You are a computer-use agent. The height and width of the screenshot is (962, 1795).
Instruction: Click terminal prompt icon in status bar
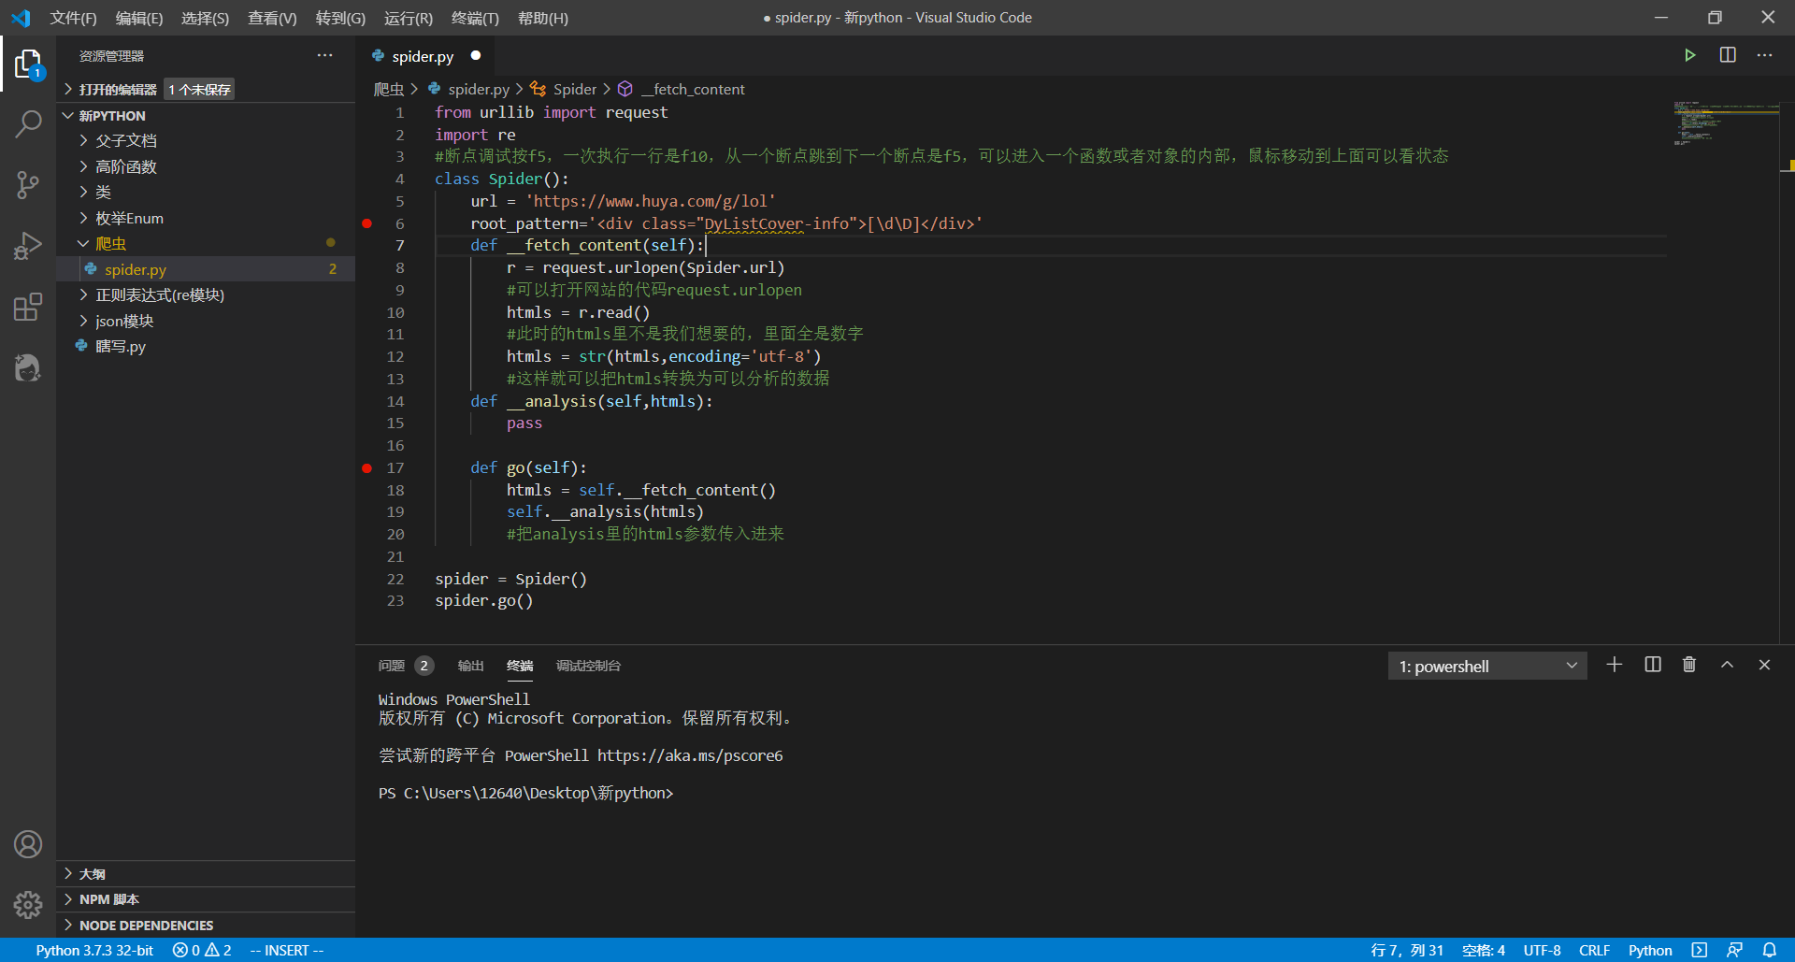tap(1700, 950)
